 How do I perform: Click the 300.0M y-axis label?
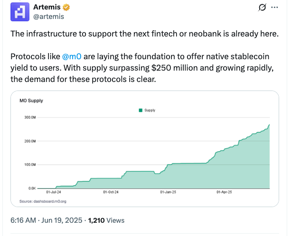coord(30,117)
